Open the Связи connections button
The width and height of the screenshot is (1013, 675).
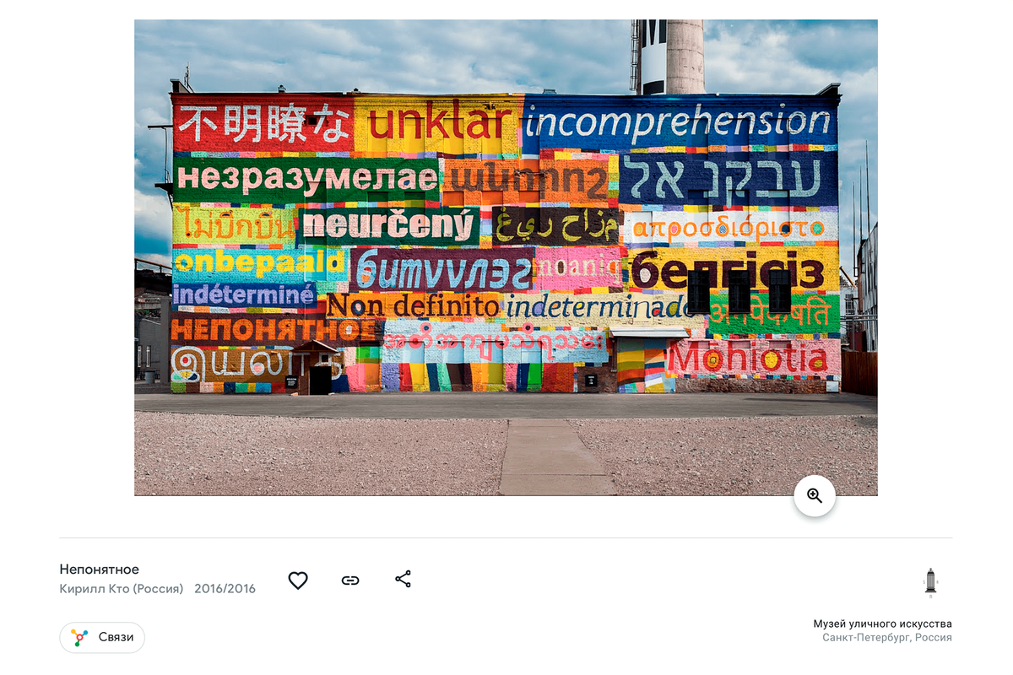coord(102,637)
